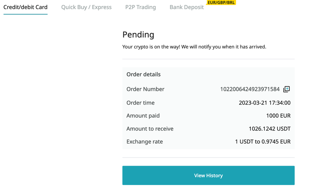The image size is (318, 192).
Task: Click the Exchange rate label
Action: pyautogui.click(x=145, y=141)
